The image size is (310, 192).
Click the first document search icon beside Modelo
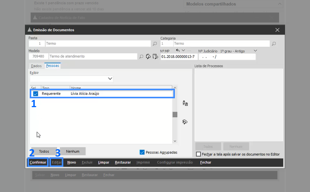148,57
